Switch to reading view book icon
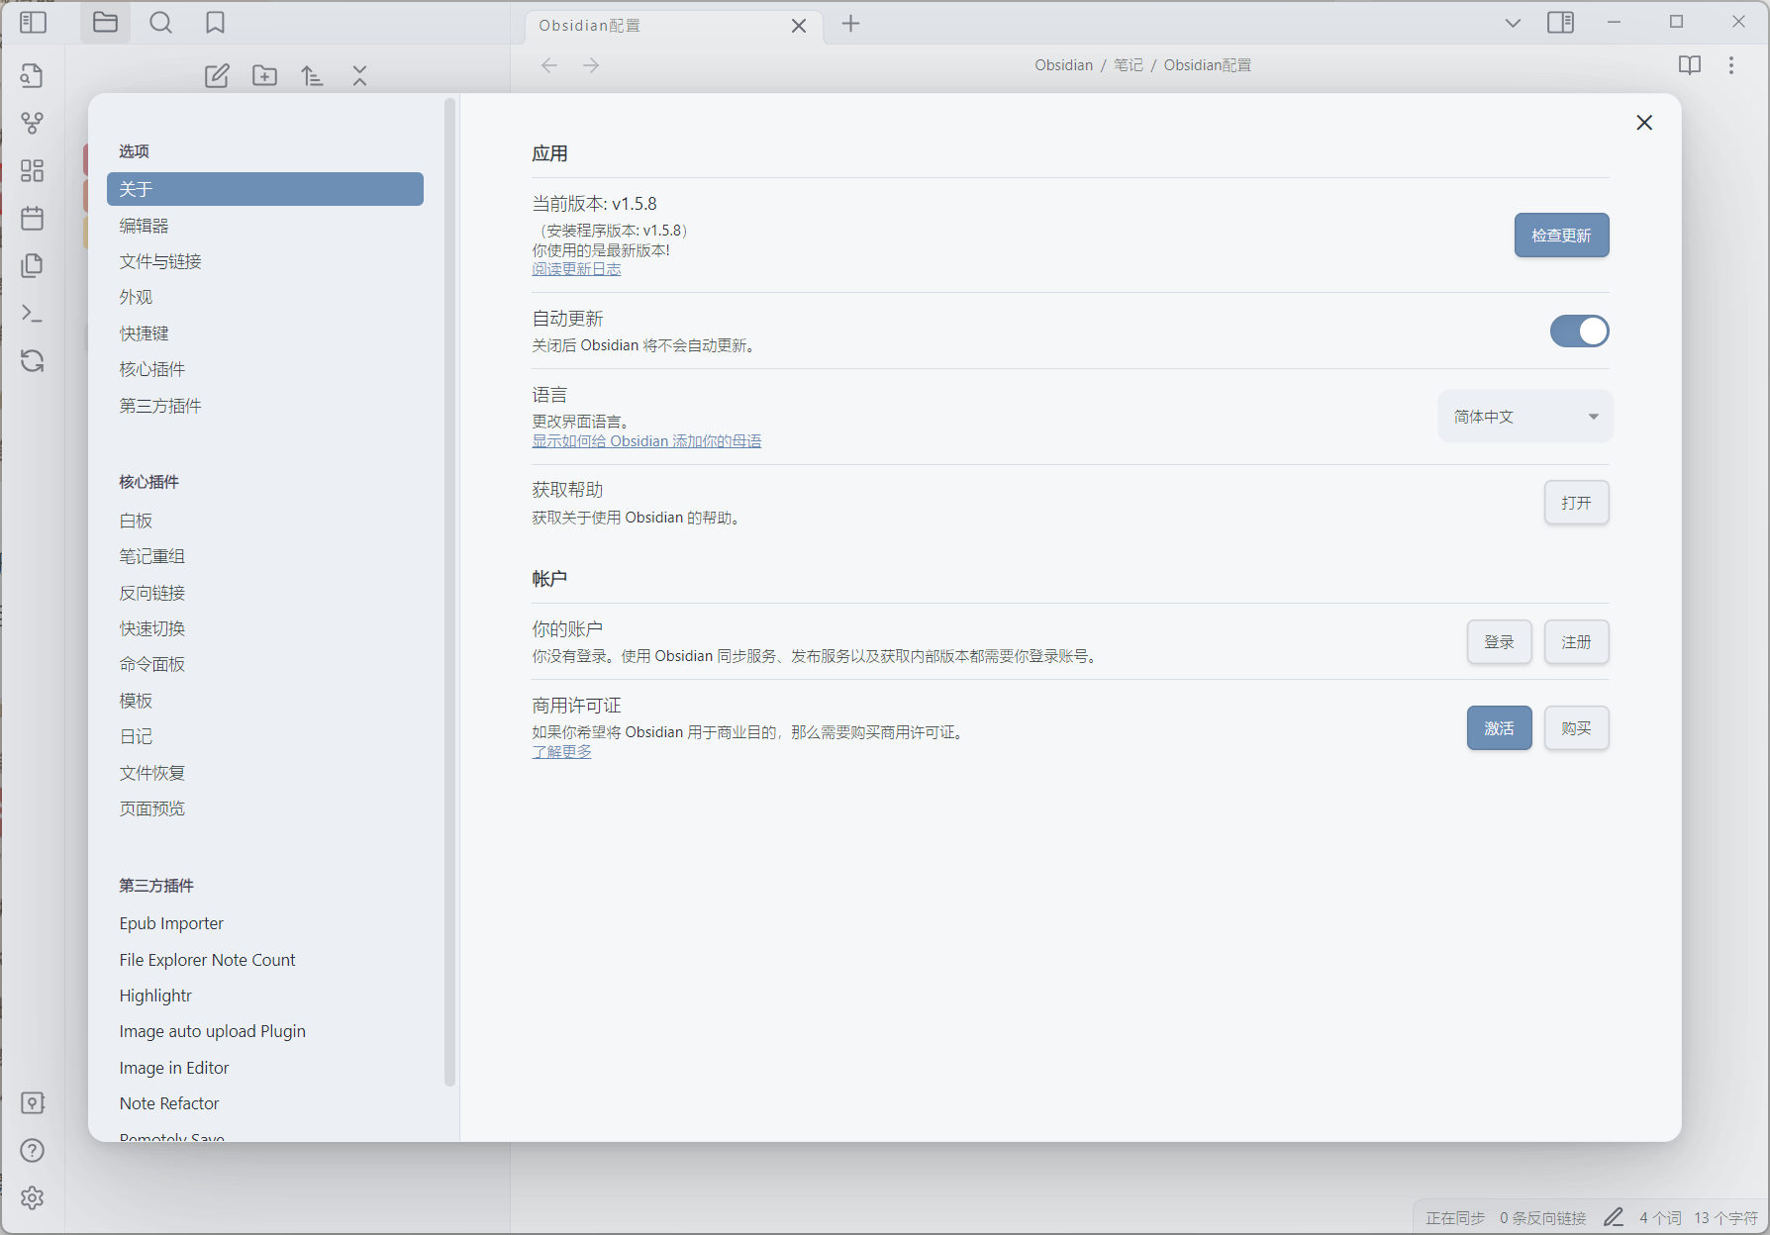 click(1690, 65)
